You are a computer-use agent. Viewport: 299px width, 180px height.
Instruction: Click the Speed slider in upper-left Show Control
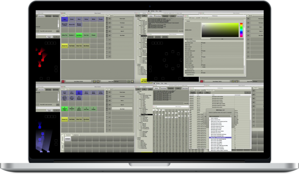pos(114,81)
